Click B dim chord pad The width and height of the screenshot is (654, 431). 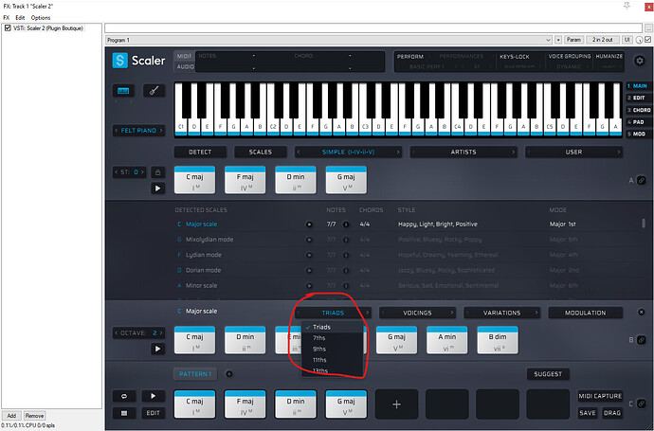pos(498,340)
